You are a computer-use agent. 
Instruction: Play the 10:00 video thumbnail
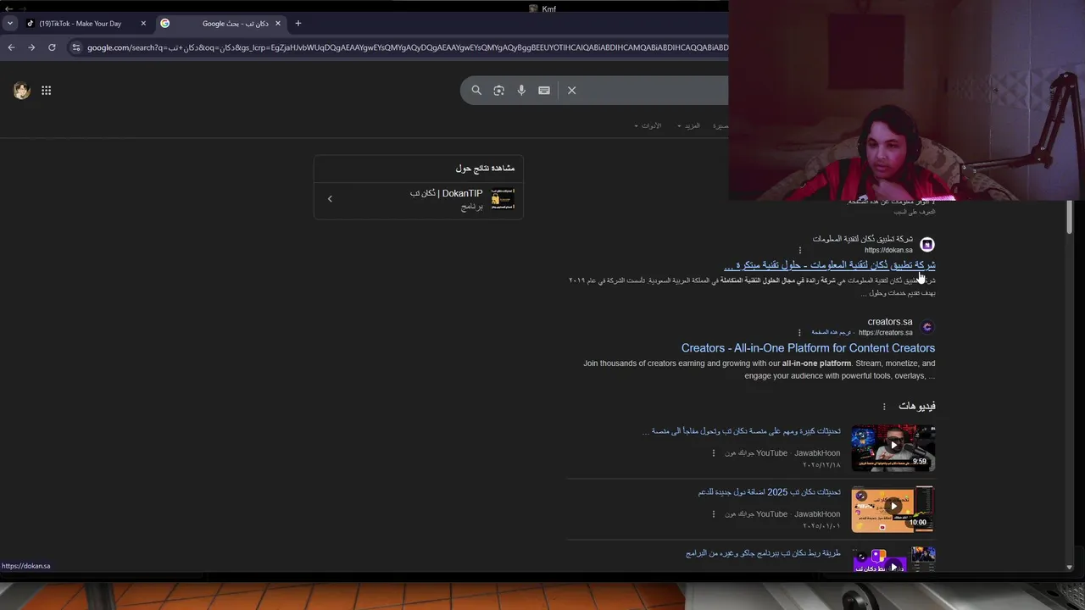click(893, 508)
